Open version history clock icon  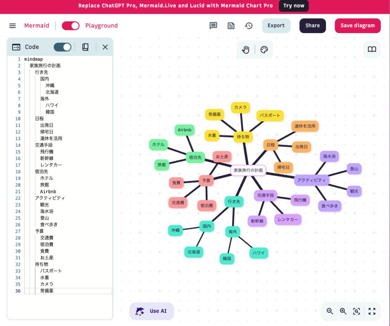249,26
